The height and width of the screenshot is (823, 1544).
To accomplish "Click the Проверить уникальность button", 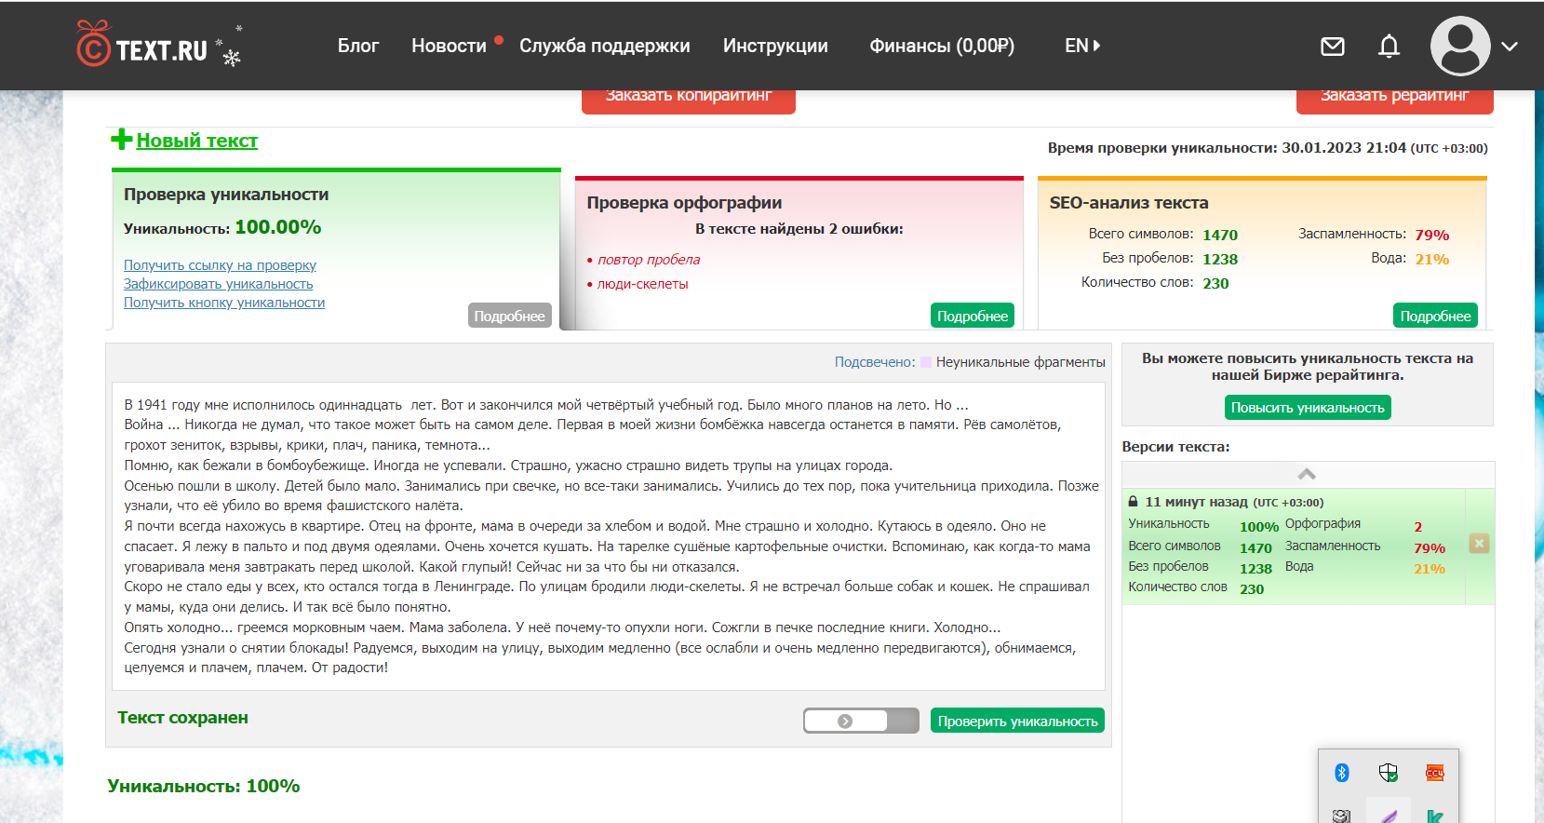I will 1017,722.
